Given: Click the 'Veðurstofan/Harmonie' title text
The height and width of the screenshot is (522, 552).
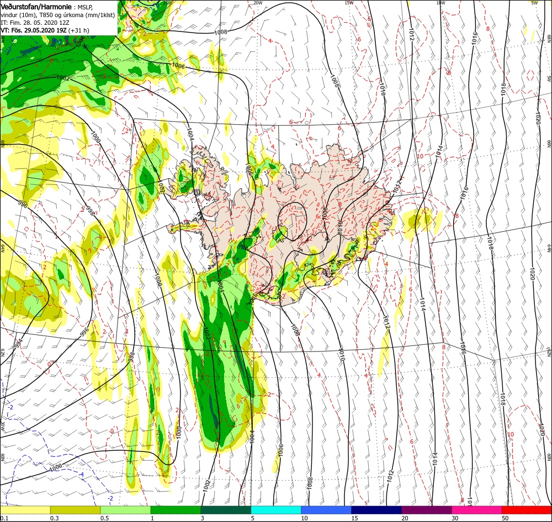Looking at the screenshot, I should pos(36,7).
